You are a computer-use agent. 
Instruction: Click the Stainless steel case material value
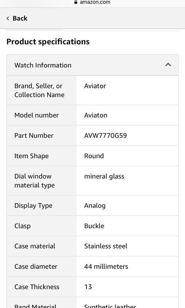coord(106,246)
